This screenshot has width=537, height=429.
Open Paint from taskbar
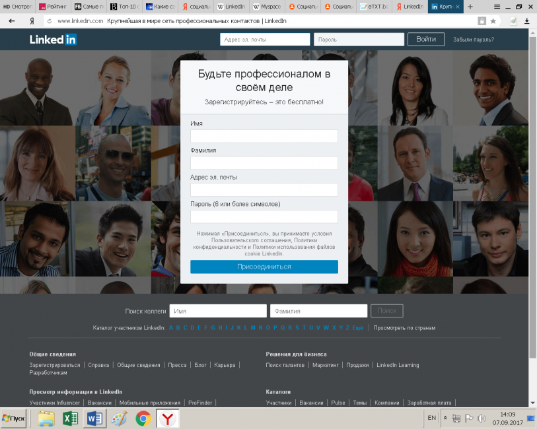pyautogui.click(x=119, y=418)
